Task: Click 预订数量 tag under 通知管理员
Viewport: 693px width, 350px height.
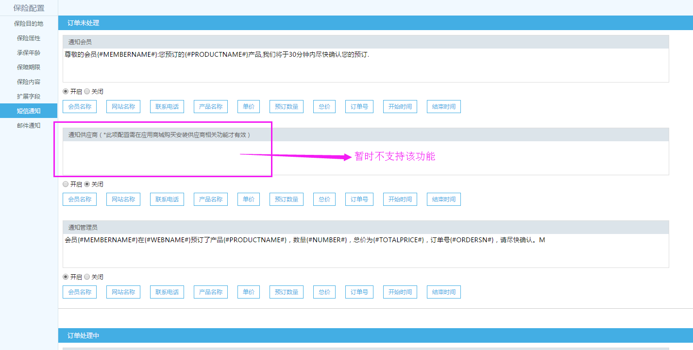Action: point(287,292)
